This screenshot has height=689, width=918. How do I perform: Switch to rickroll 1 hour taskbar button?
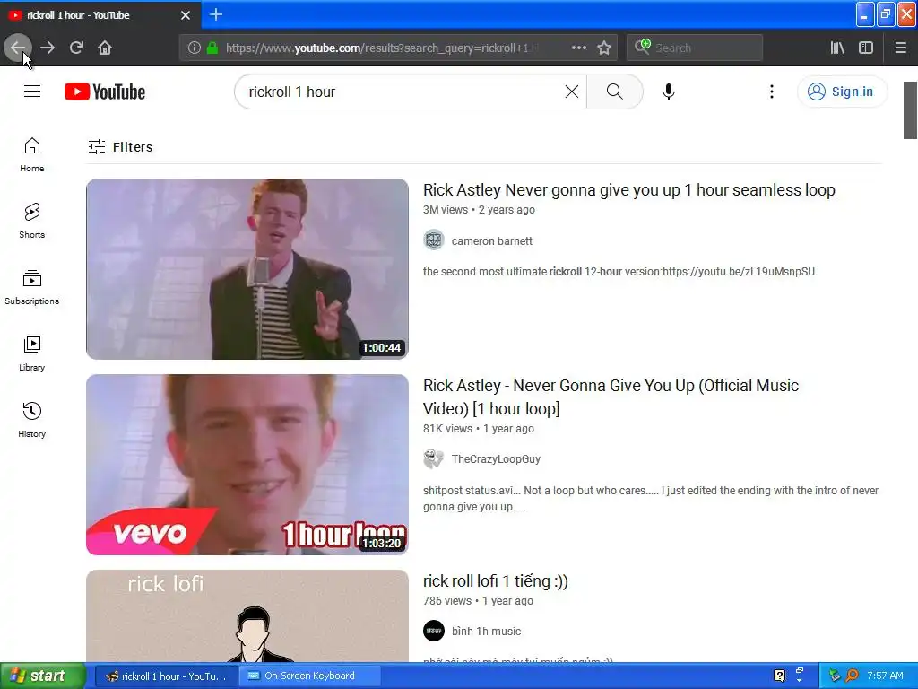166,676
